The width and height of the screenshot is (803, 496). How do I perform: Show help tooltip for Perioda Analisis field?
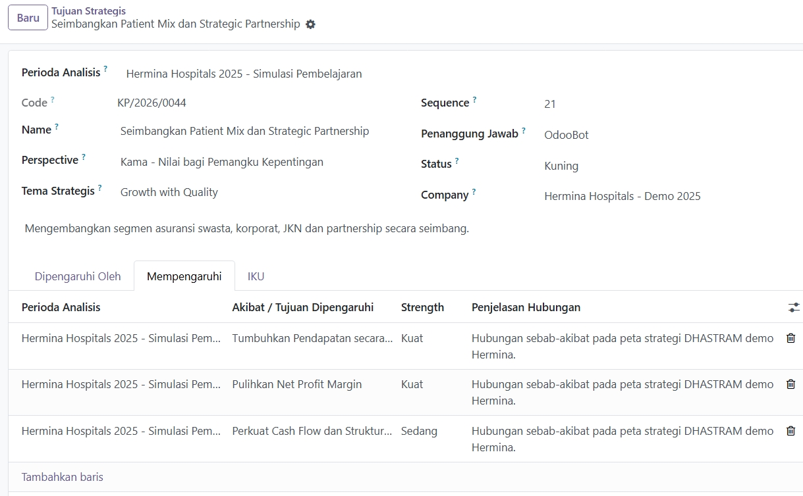click(105, 68)
